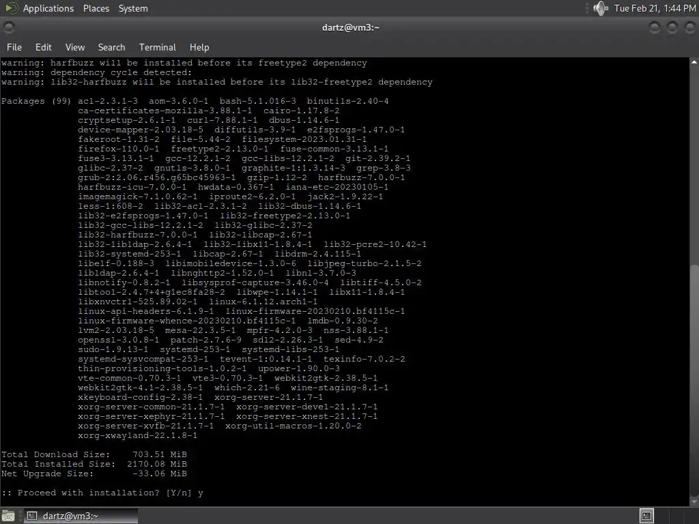Open the terminal File menu
The width and height of the screenshot is (699, 524).
pyautogui.click(x=14, y=47)
